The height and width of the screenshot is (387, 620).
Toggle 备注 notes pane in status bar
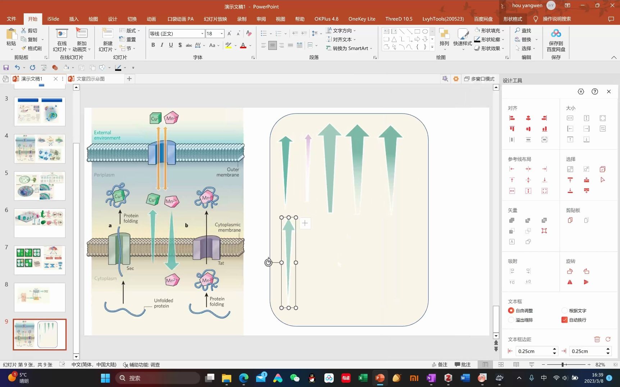[x=439, y=364]
